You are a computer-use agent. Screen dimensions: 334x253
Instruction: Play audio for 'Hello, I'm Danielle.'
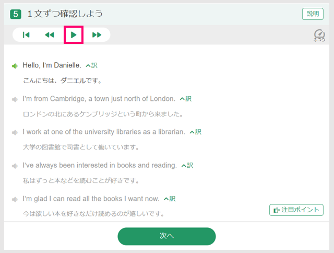point(15,66)
